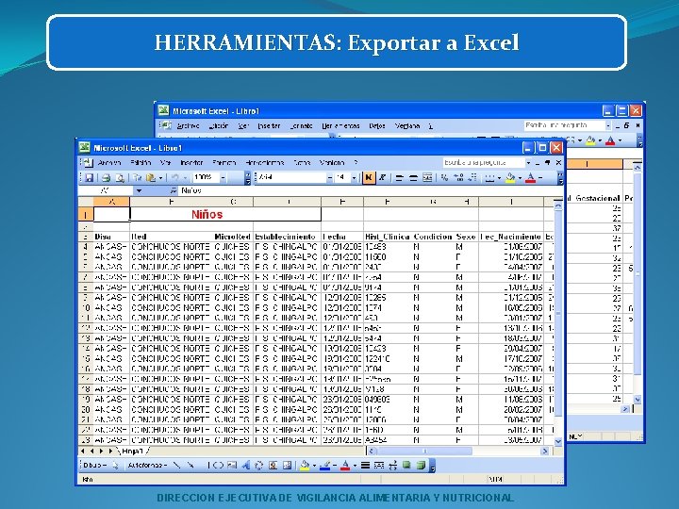
Task: Toggle Italic (K) formatting in front window
Action: click(382, 177)
